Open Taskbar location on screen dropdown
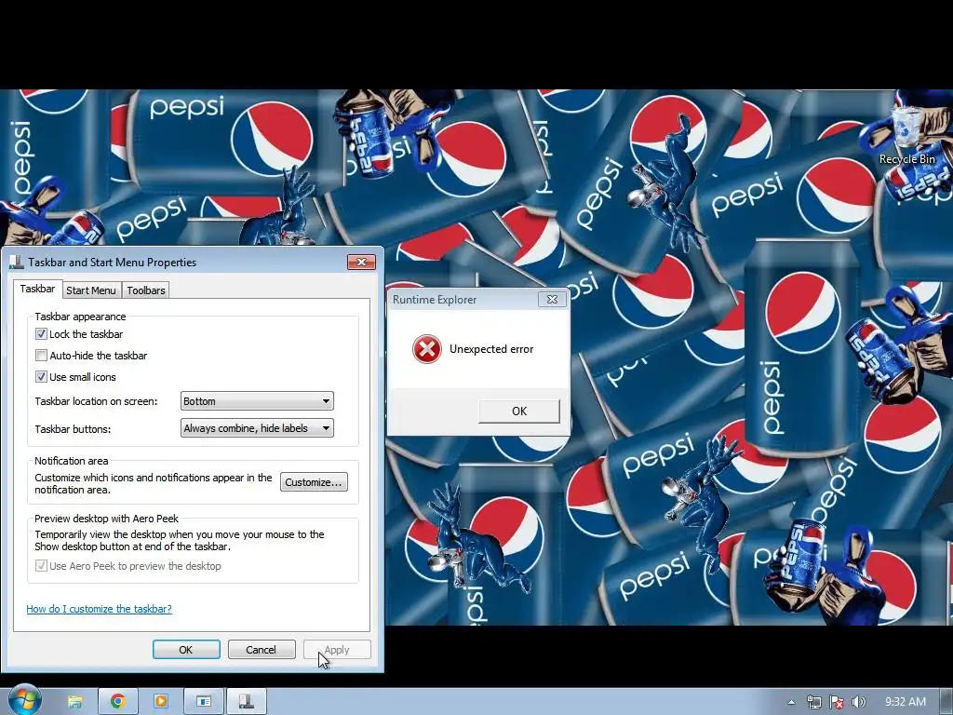953x715 pixels. click(x=257, y=401)
